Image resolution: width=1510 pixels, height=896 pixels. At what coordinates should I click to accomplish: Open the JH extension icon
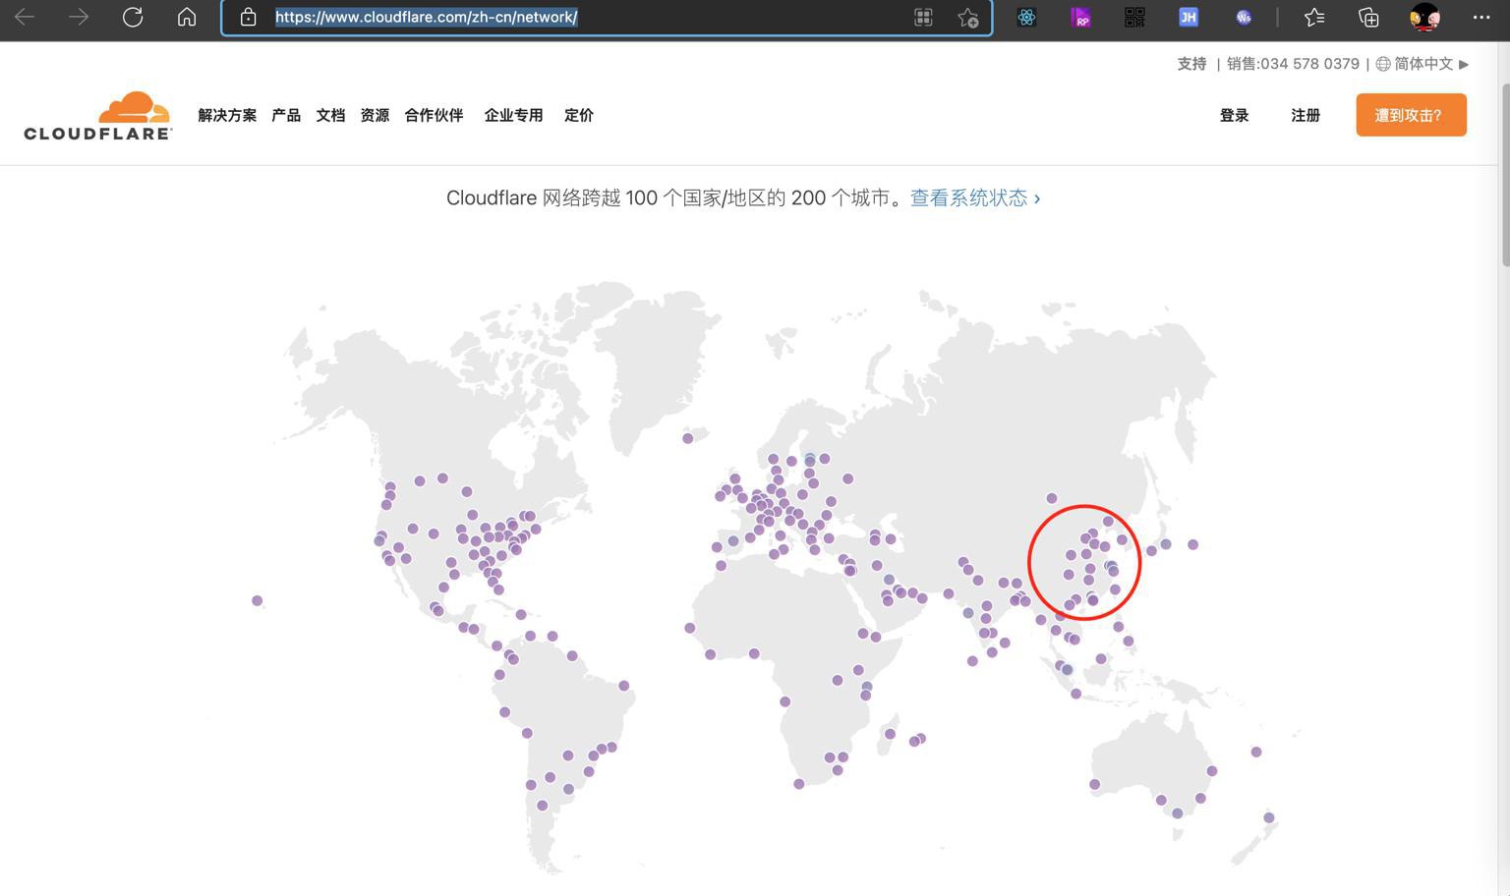[x=1189, y=17]
